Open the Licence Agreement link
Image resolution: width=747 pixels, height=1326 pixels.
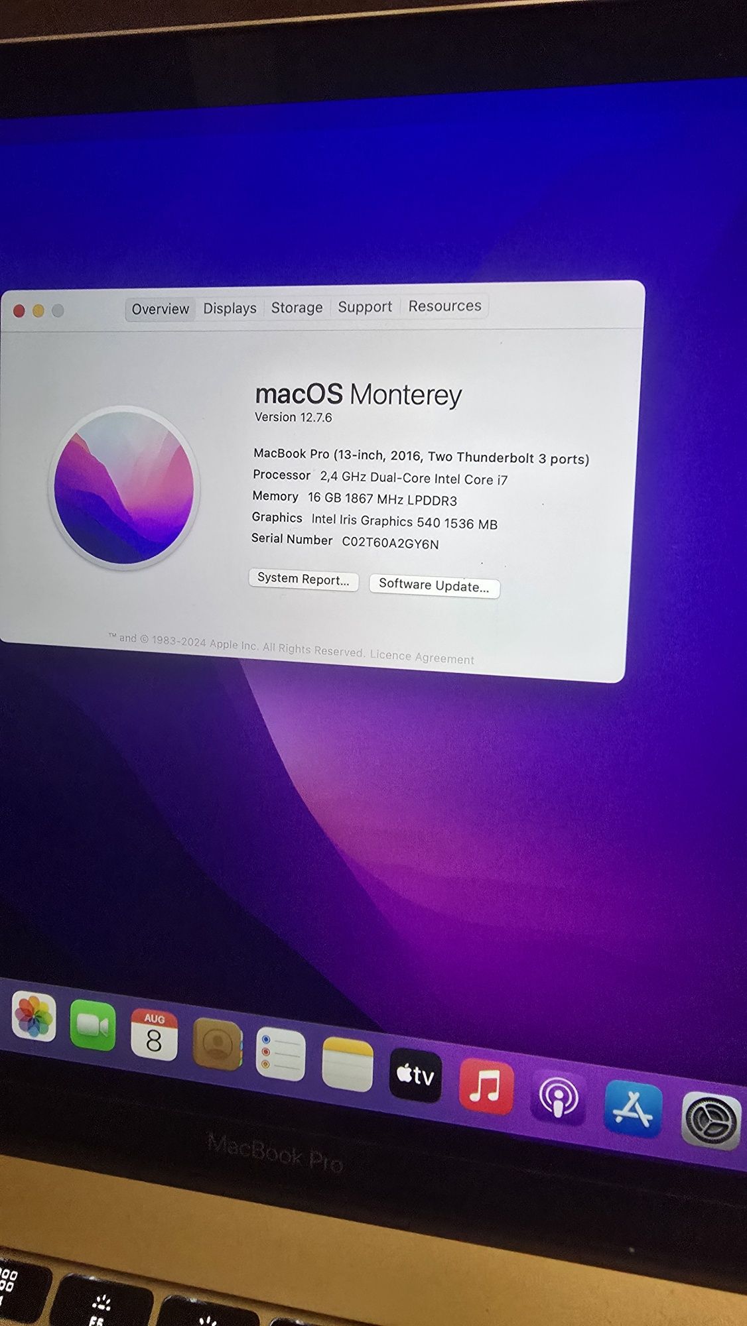422,656
